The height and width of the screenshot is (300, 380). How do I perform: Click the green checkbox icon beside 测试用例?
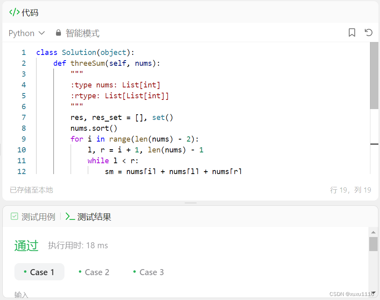pyautogui.click(x=14, y=216)
